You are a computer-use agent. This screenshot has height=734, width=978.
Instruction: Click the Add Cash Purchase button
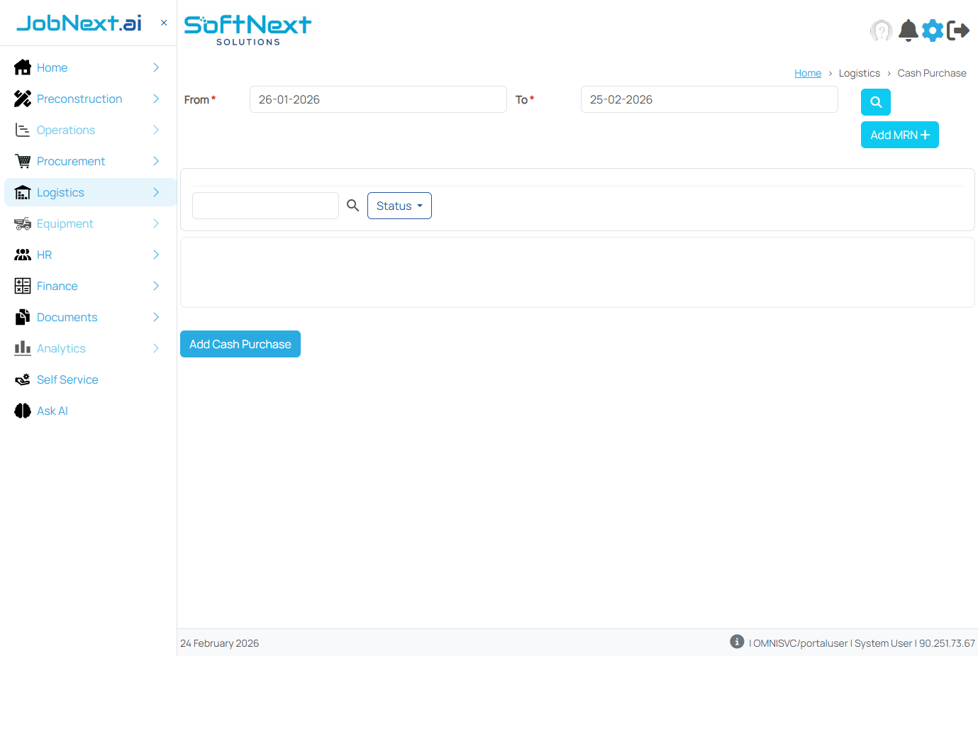[240, 344]
